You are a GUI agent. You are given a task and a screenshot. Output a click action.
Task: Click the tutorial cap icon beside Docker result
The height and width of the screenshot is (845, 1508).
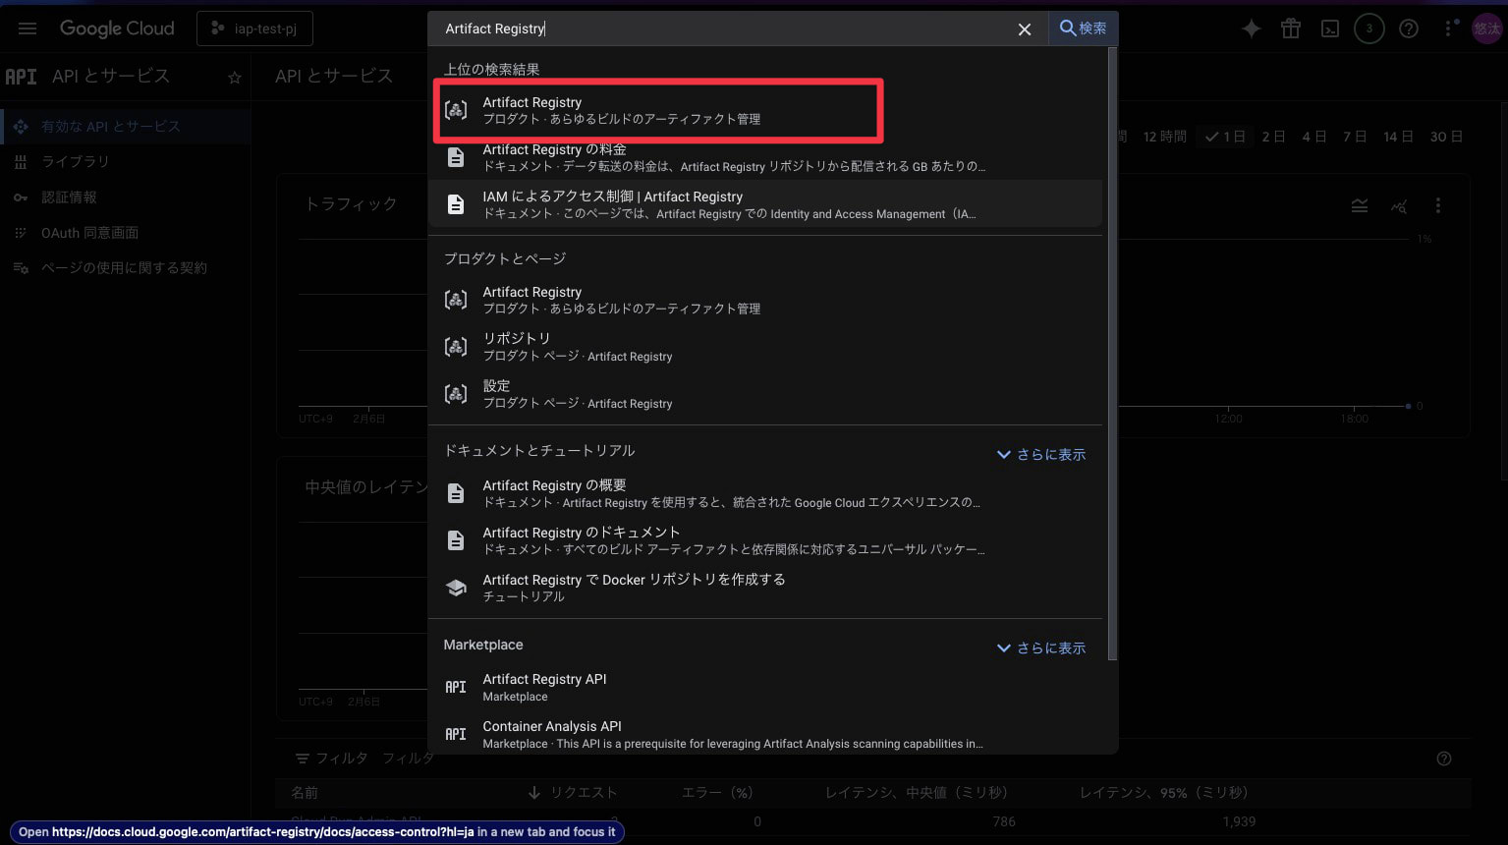click(x=456, y=588)
